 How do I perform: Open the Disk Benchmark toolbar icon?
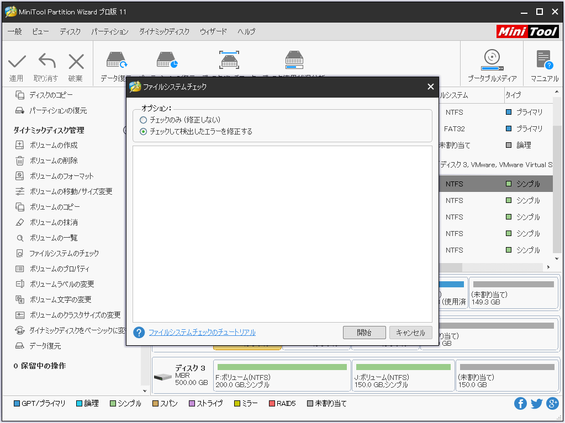pyautogui.click(x=229, y=60)
